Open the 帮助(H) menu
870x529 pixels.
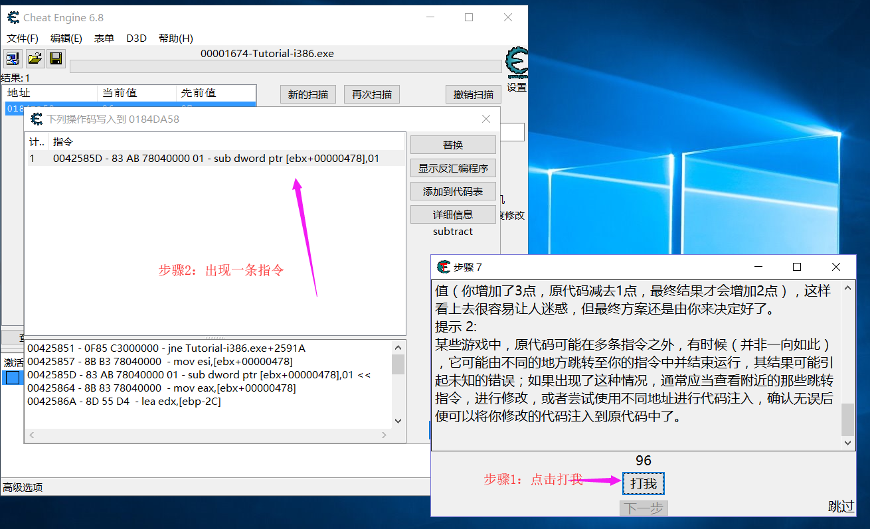(x=175, y=38)
